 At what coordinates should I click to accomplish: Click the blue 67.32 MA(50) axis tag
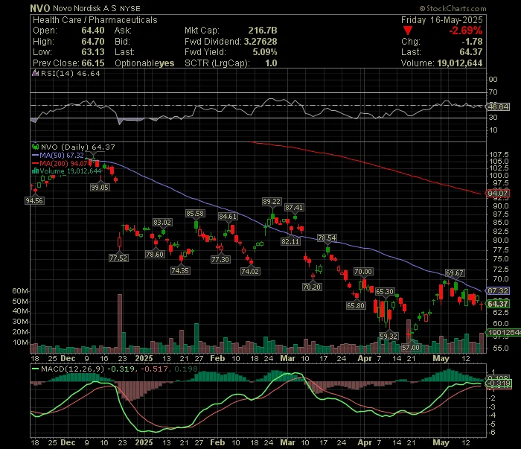tap(498, 291)
